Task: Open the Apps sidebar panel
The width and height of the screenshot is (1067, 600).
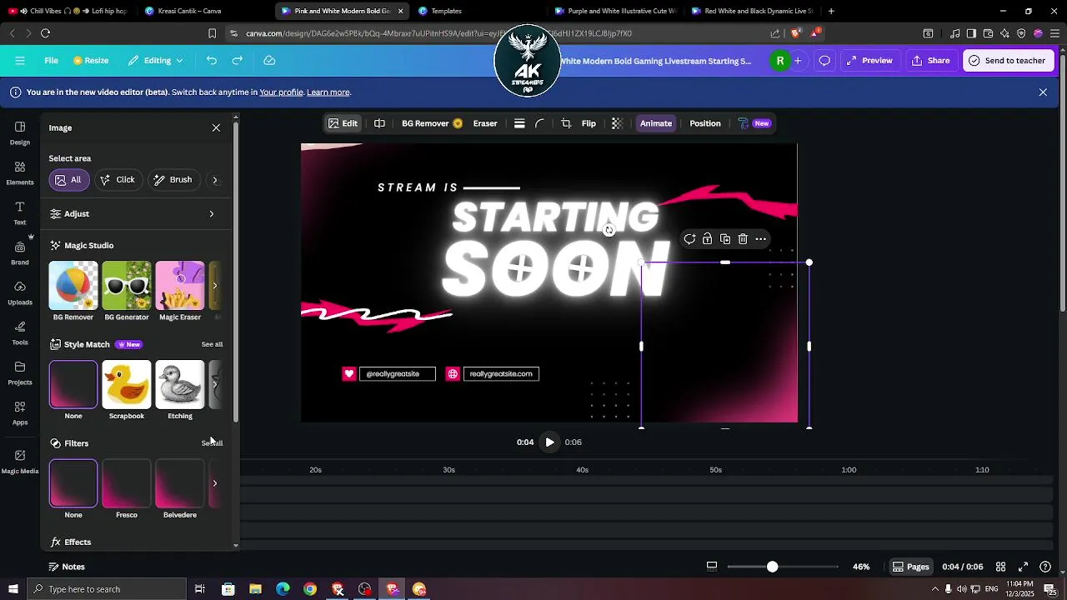Action: tap(20, 413)
